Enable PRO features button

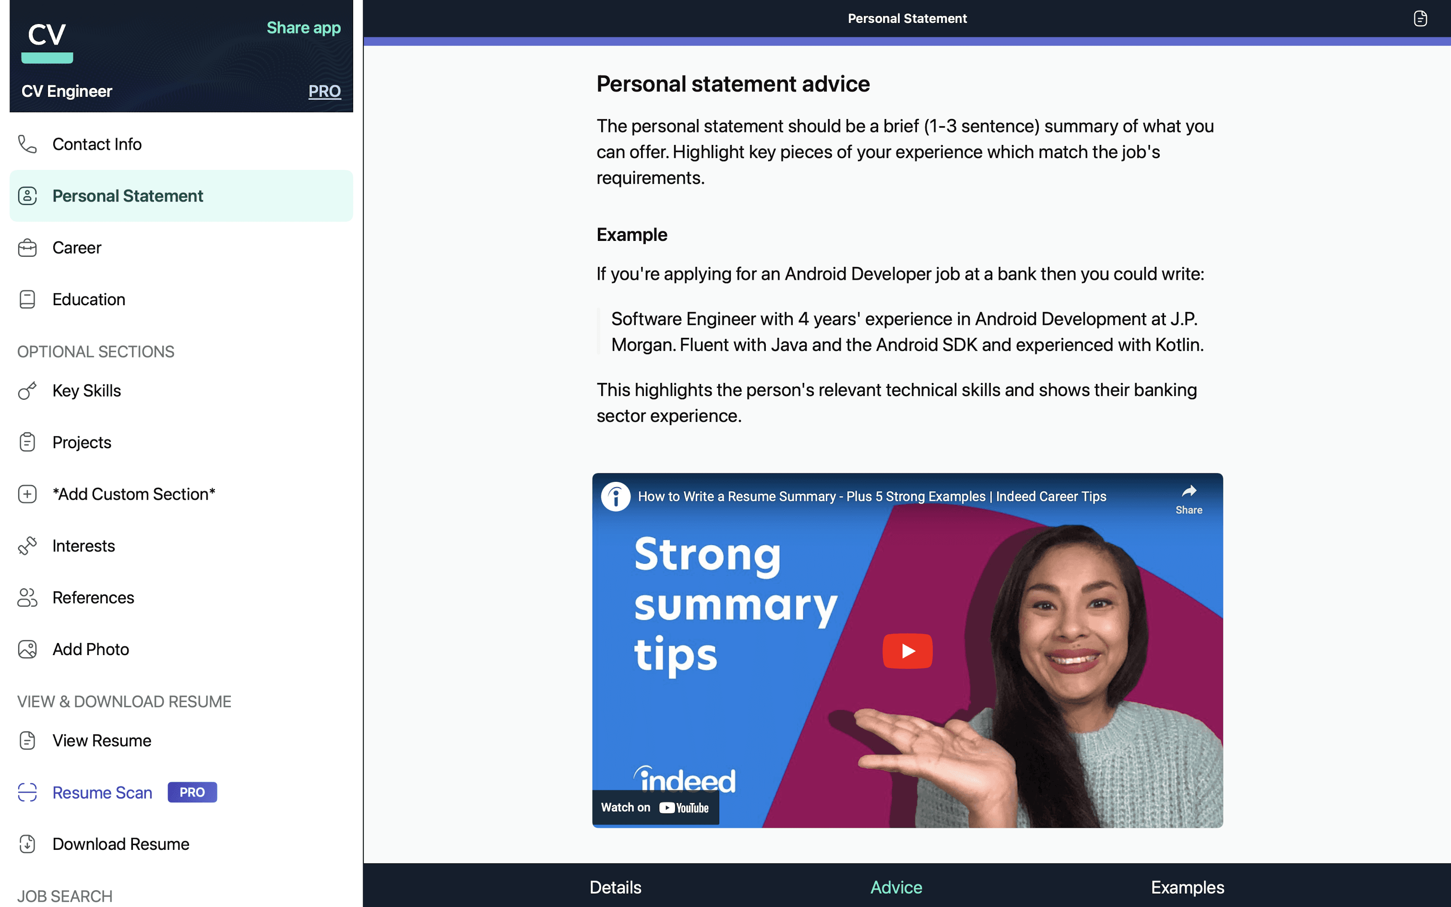coord(325,90)
